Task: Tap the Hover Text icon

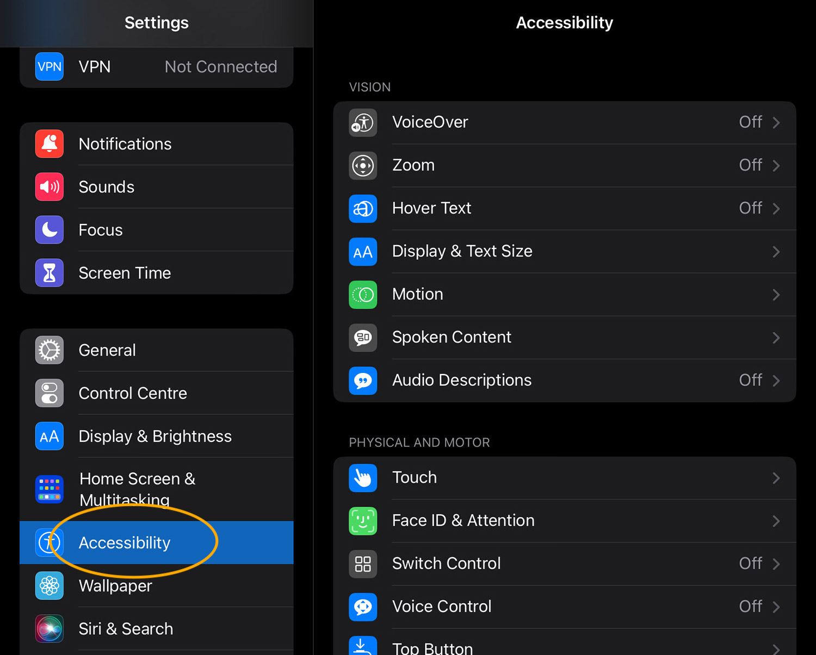Action: [363, 208]
